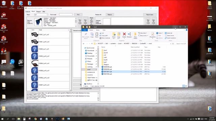Open Recycle Bin desktop icon
The height and width of the screenshot is (121, 216).
tap(4, 4)
